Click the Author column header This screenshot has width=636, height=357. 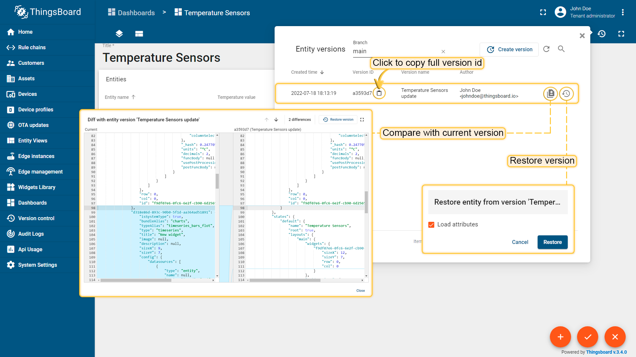(466, 72)
